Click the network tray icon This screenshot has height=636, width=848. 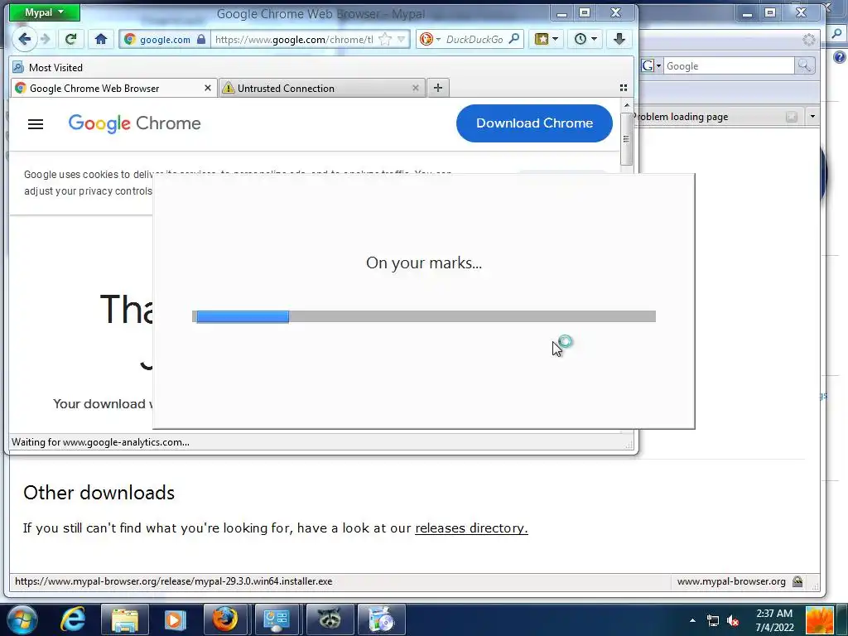click(713, 620)
